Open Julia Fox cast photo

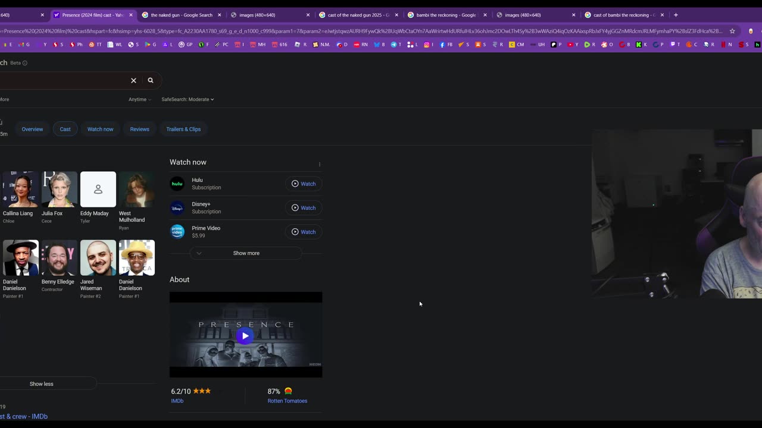[x=60, y=189]
